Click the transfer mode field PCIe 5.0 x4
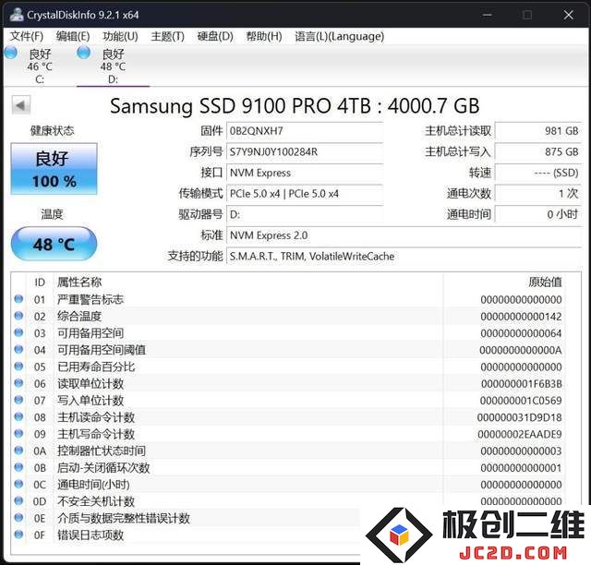The height and width of the screenshot is (565, 591). point(305,194)
